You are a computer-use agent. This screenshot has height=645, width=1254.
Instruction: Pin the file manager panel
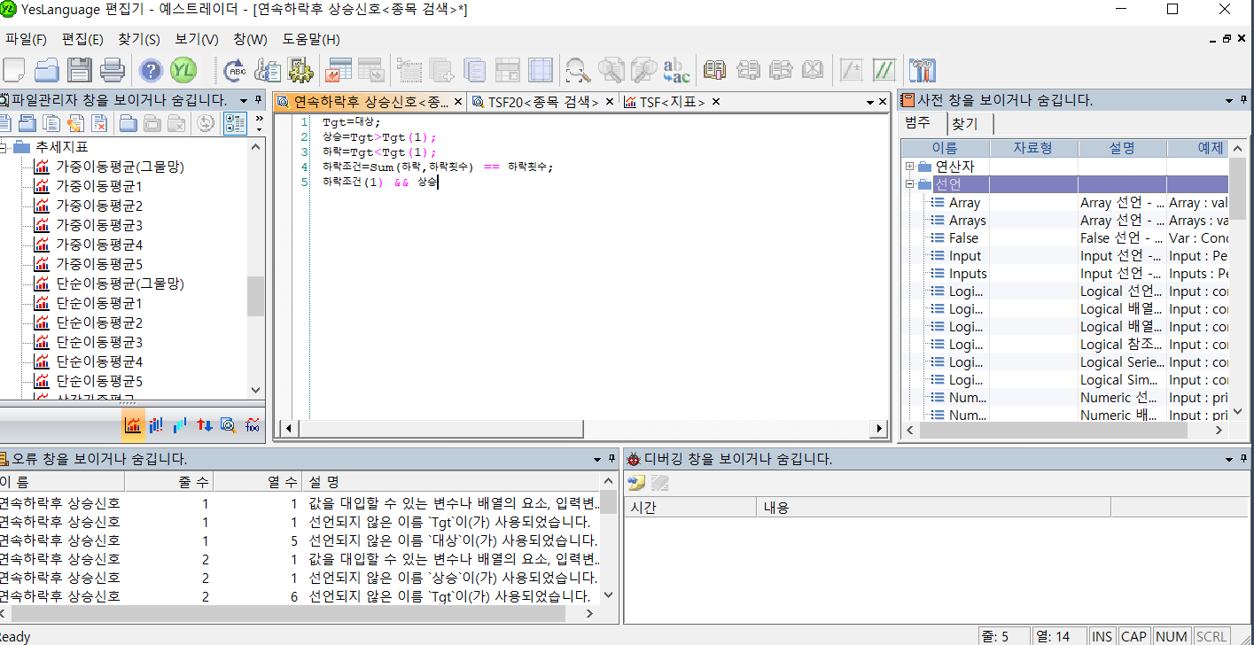click(x=258, y=100)
